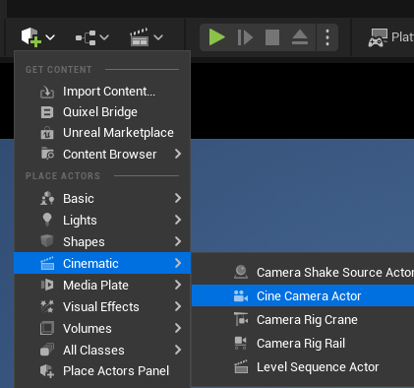Image resolution: width=414 pixels, height=388 pixels.
Task: Add a Level Sequence Actor
Action: coord(303,366)
